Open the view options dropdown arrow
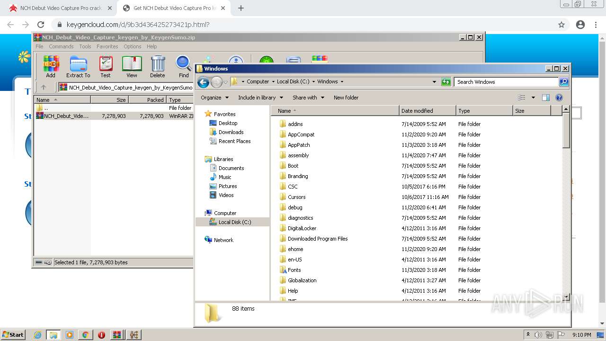 533,98
